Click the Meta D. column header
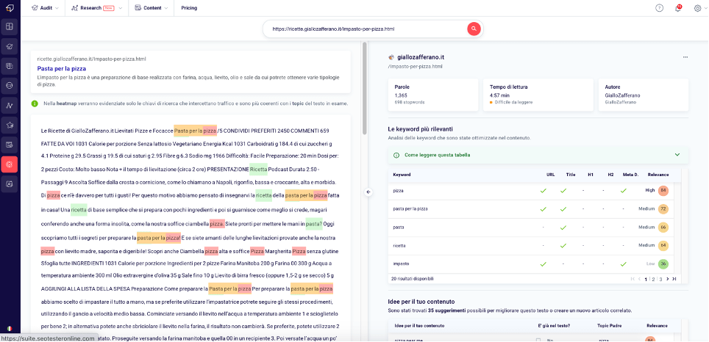Image resolution: width=709 pixels, height=342 pixels. [630, 175]
